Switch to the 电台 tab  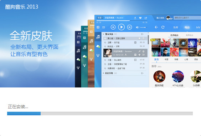[x=187, y=27]
